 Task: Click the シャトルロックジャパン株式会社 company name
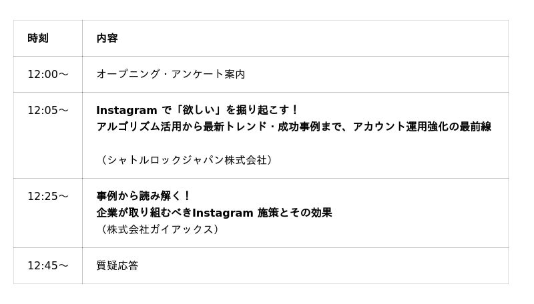tap(186, 160)
